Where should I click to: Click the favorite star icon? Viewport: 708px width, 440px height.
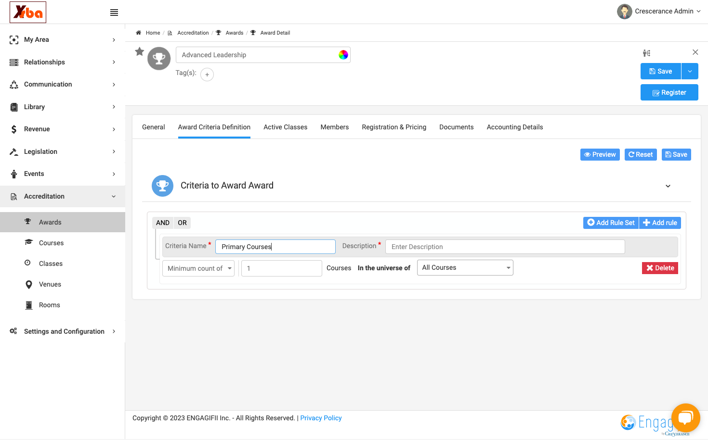(140, 51)
